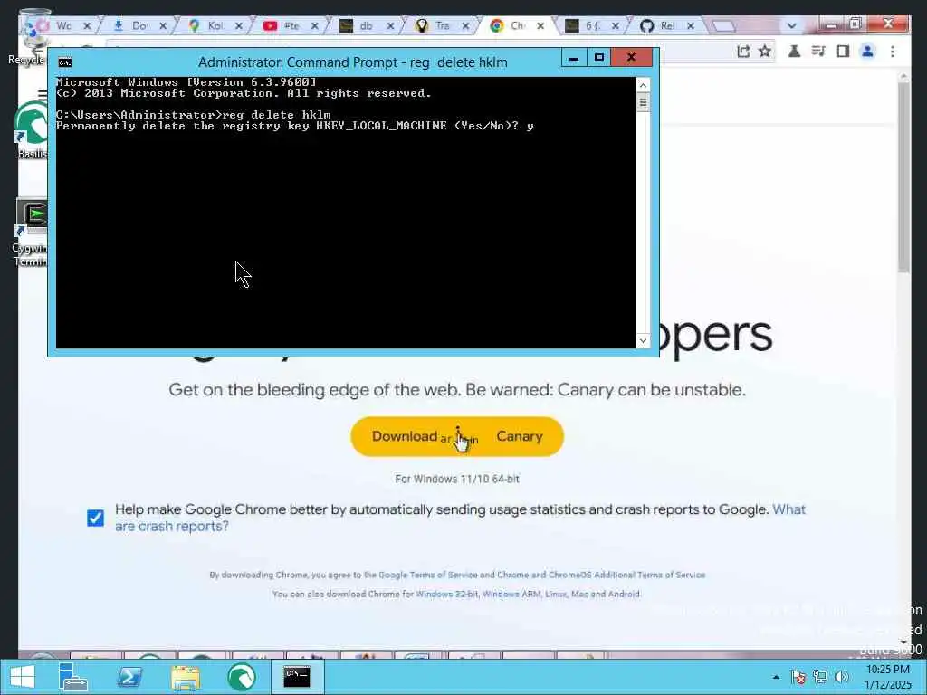This screenshot has width=927, height=695.
Task: Open the Windows Start button
Action: click(23, 677)
